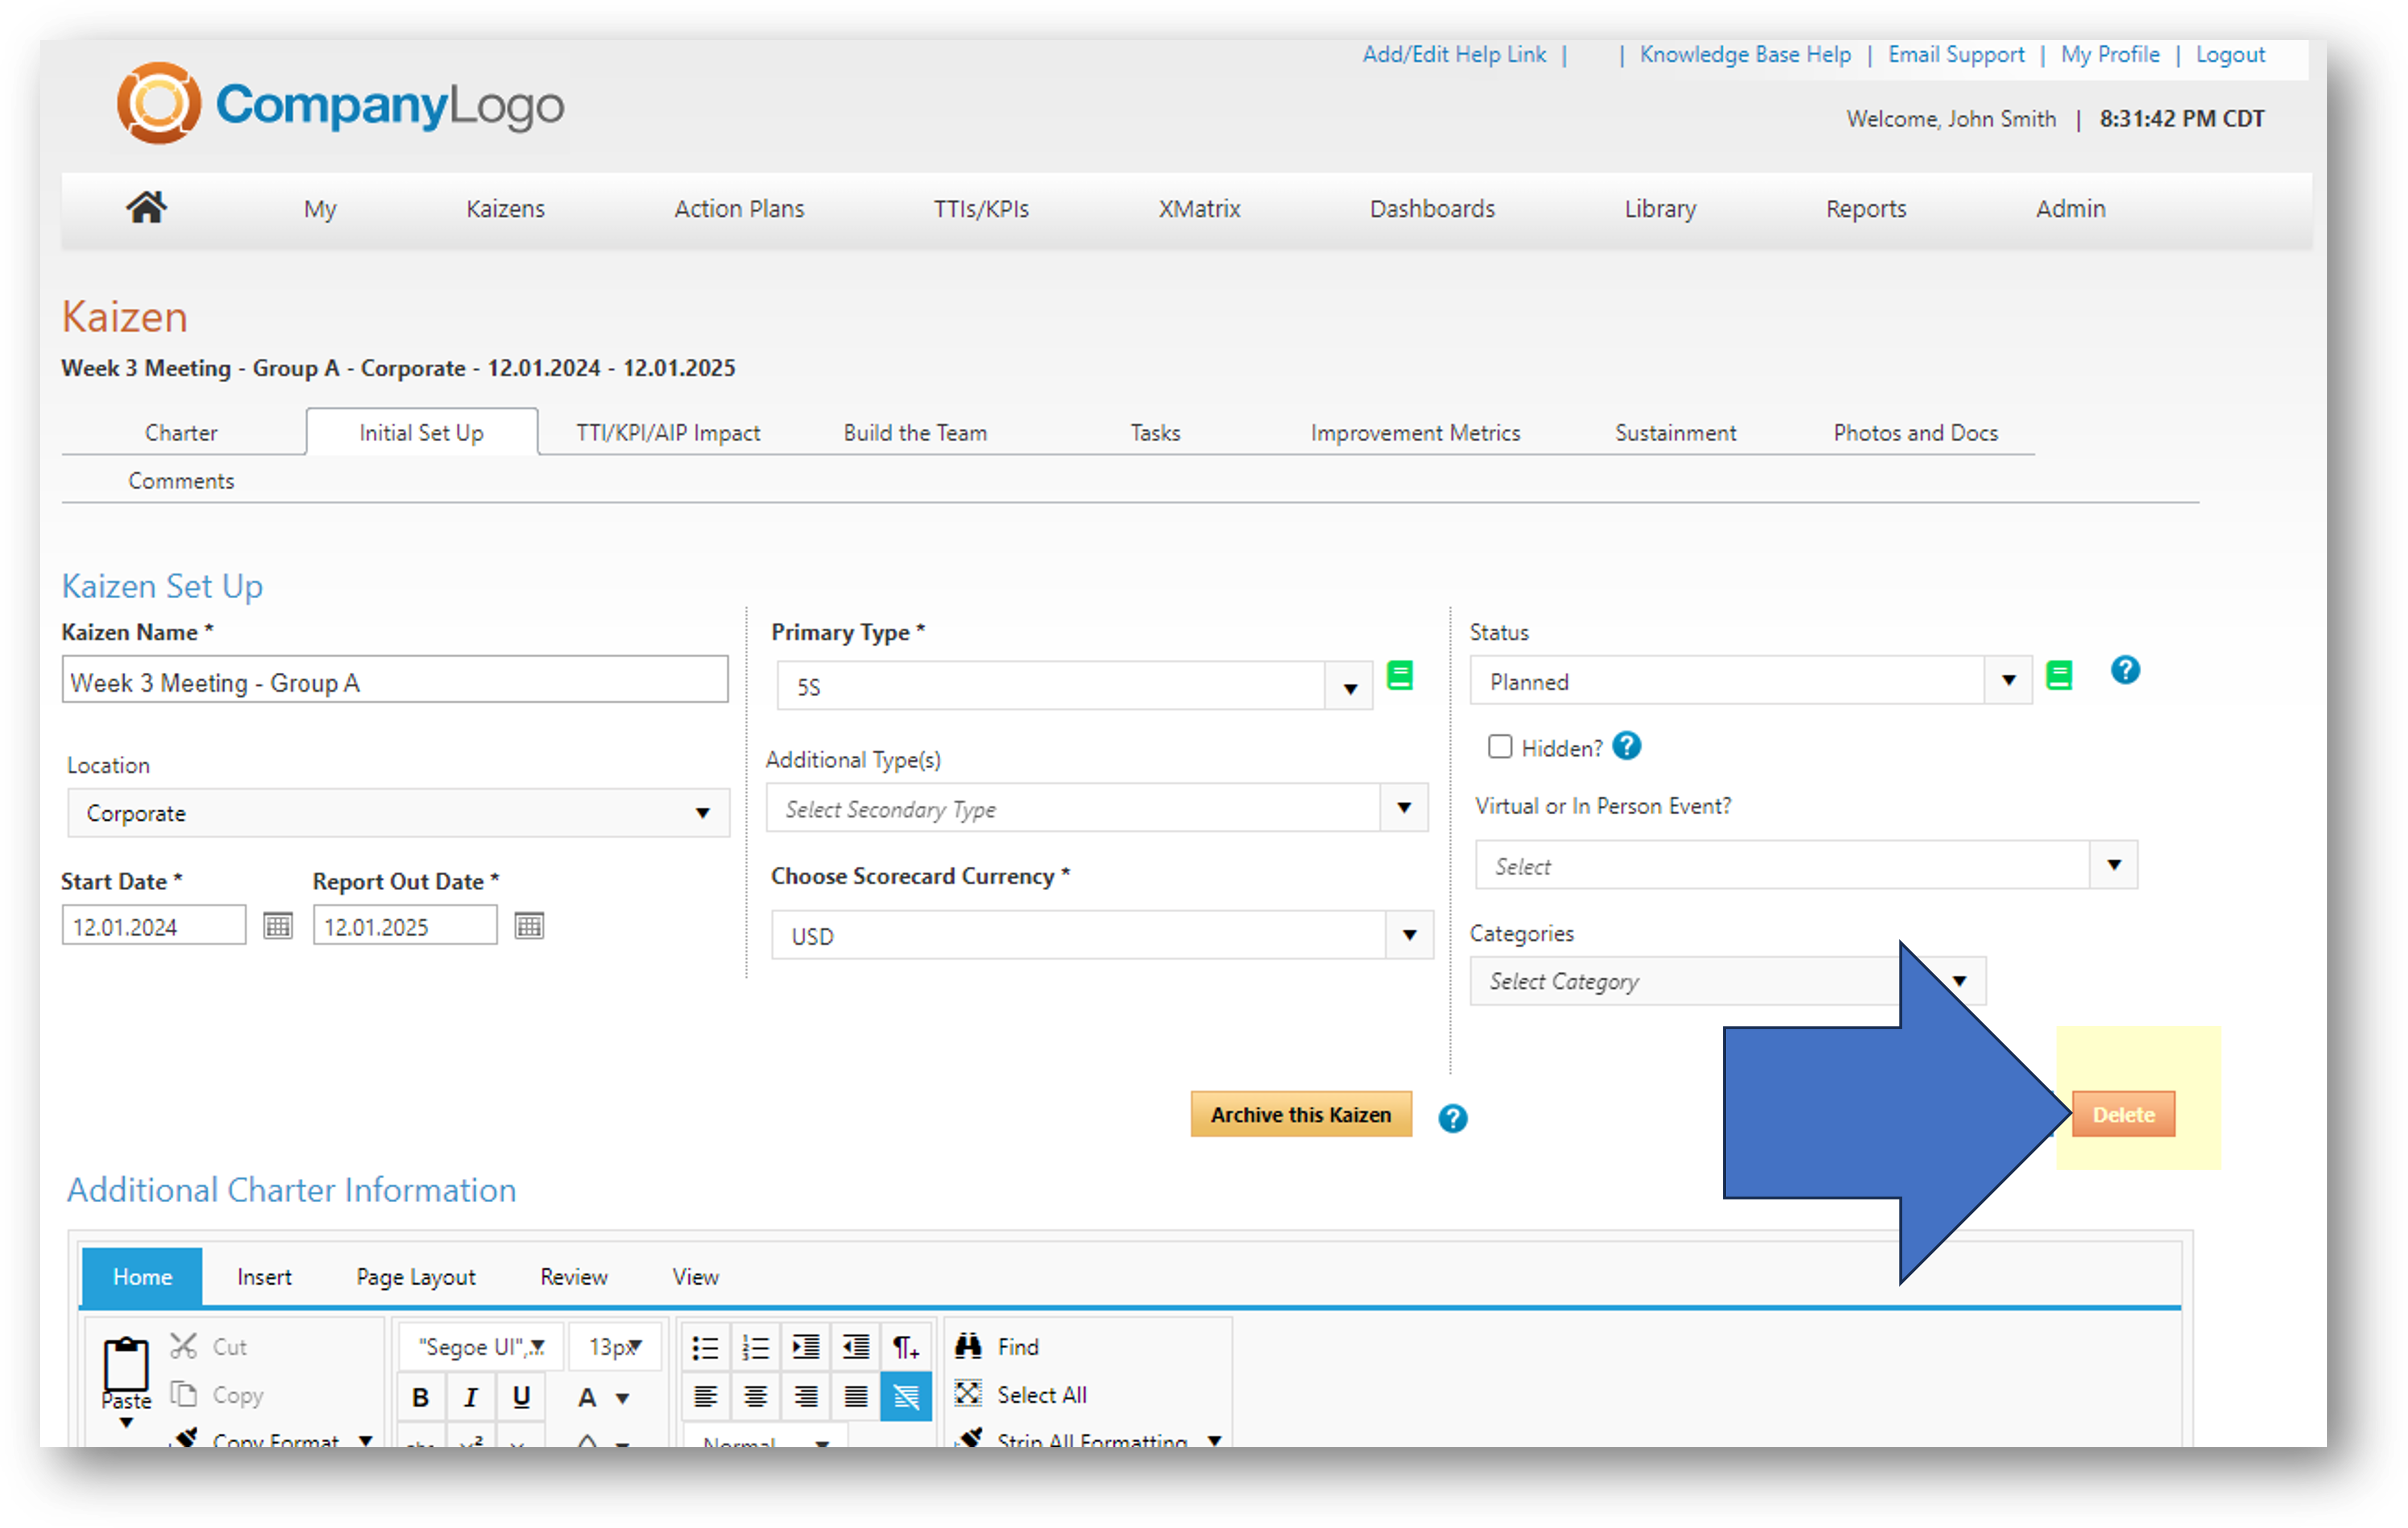Open help icon next to Hidden checkbox
This screenshot has width=2408, height=1528.
(1627, 746)
